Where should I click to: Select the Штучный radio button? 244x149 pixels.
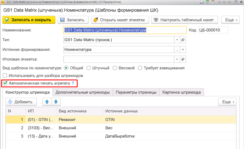pyautogui.click(x=88, y=68)
